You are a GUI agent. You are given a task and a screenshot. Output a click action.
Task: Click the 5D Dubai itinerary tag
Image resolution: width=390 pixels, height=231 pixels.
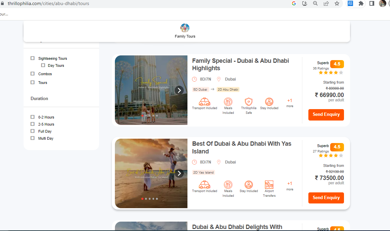(x=200, y=90)
